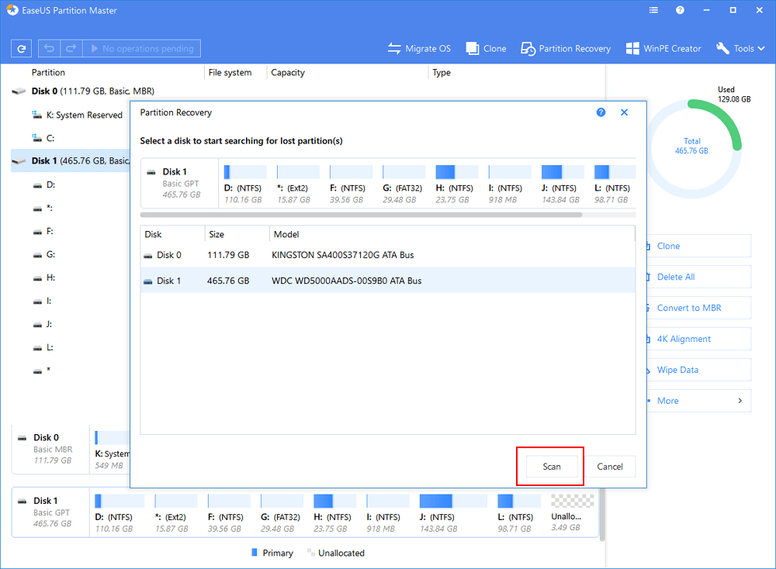
Task: Click the Redo arrow icon
Action: click(x=70, y=48)
